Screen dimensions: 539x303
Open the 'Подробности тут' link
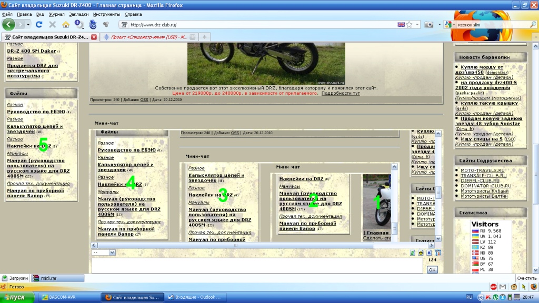(x=341, y=93)
